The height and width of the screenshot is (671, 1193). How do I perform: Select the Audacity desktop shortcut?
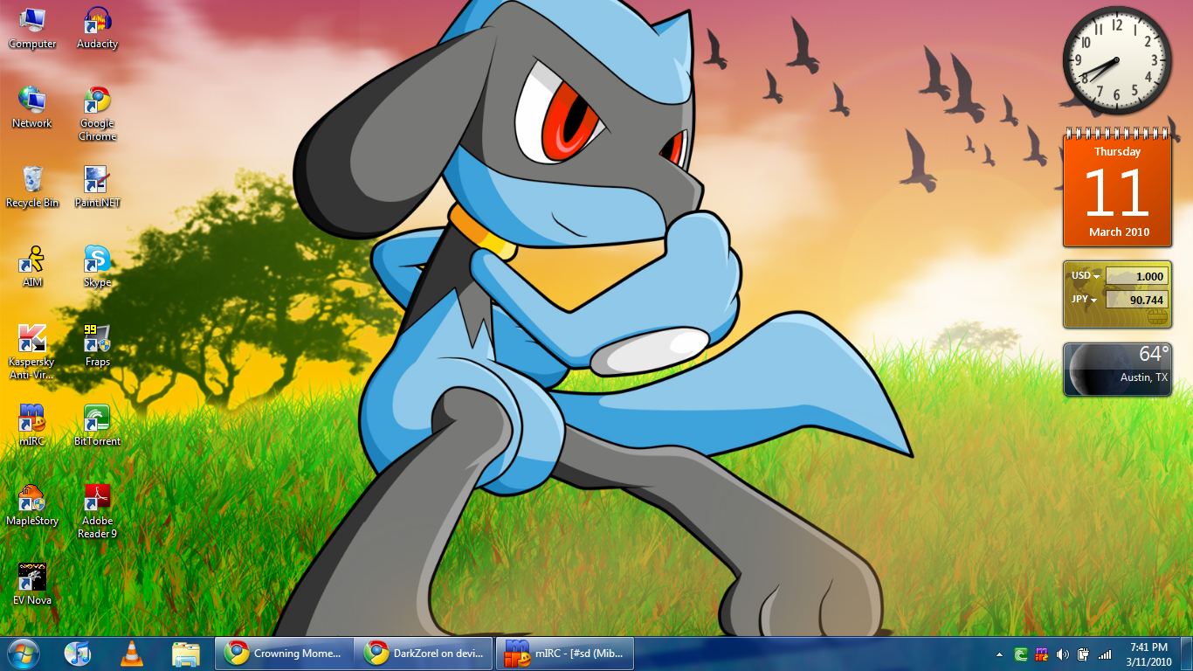click(x=97, y=29)
